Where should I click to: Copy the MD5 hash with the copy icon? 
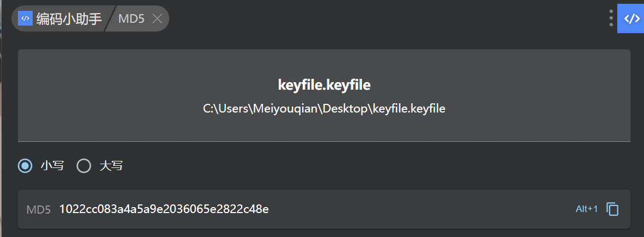[x=613, y=209]
